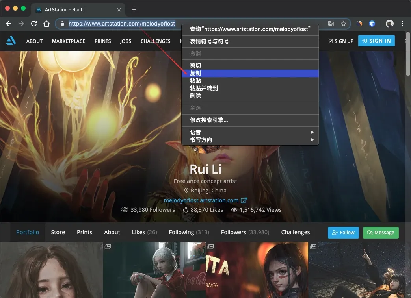Image resolution: width=411 pixels, height=298 pixels.
Task: Open the orange-blue extension icon
Action: point(359,24)
